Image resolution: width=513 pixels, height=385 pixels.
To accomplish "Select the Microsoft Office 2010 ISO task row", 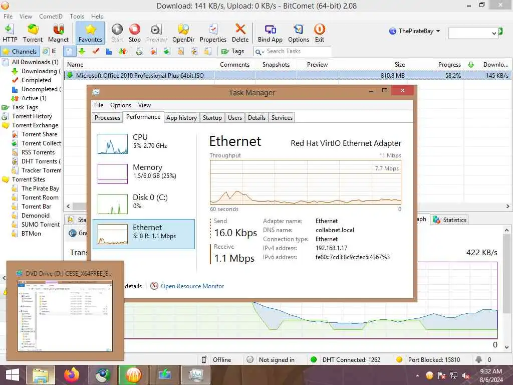I will (x=288, y=75).
